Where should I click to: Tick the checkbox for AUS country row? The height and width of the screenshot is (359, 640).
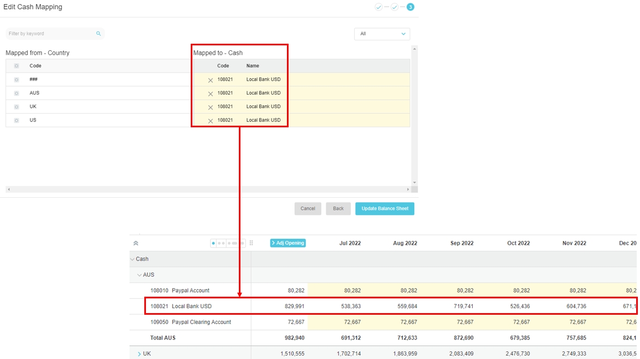[16, 93]
